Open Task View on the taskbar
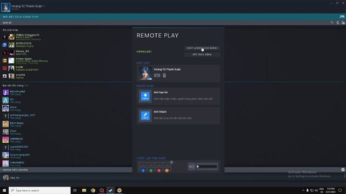Image resolution: width=346 pixels, height=194 pixels. point(75,190)
